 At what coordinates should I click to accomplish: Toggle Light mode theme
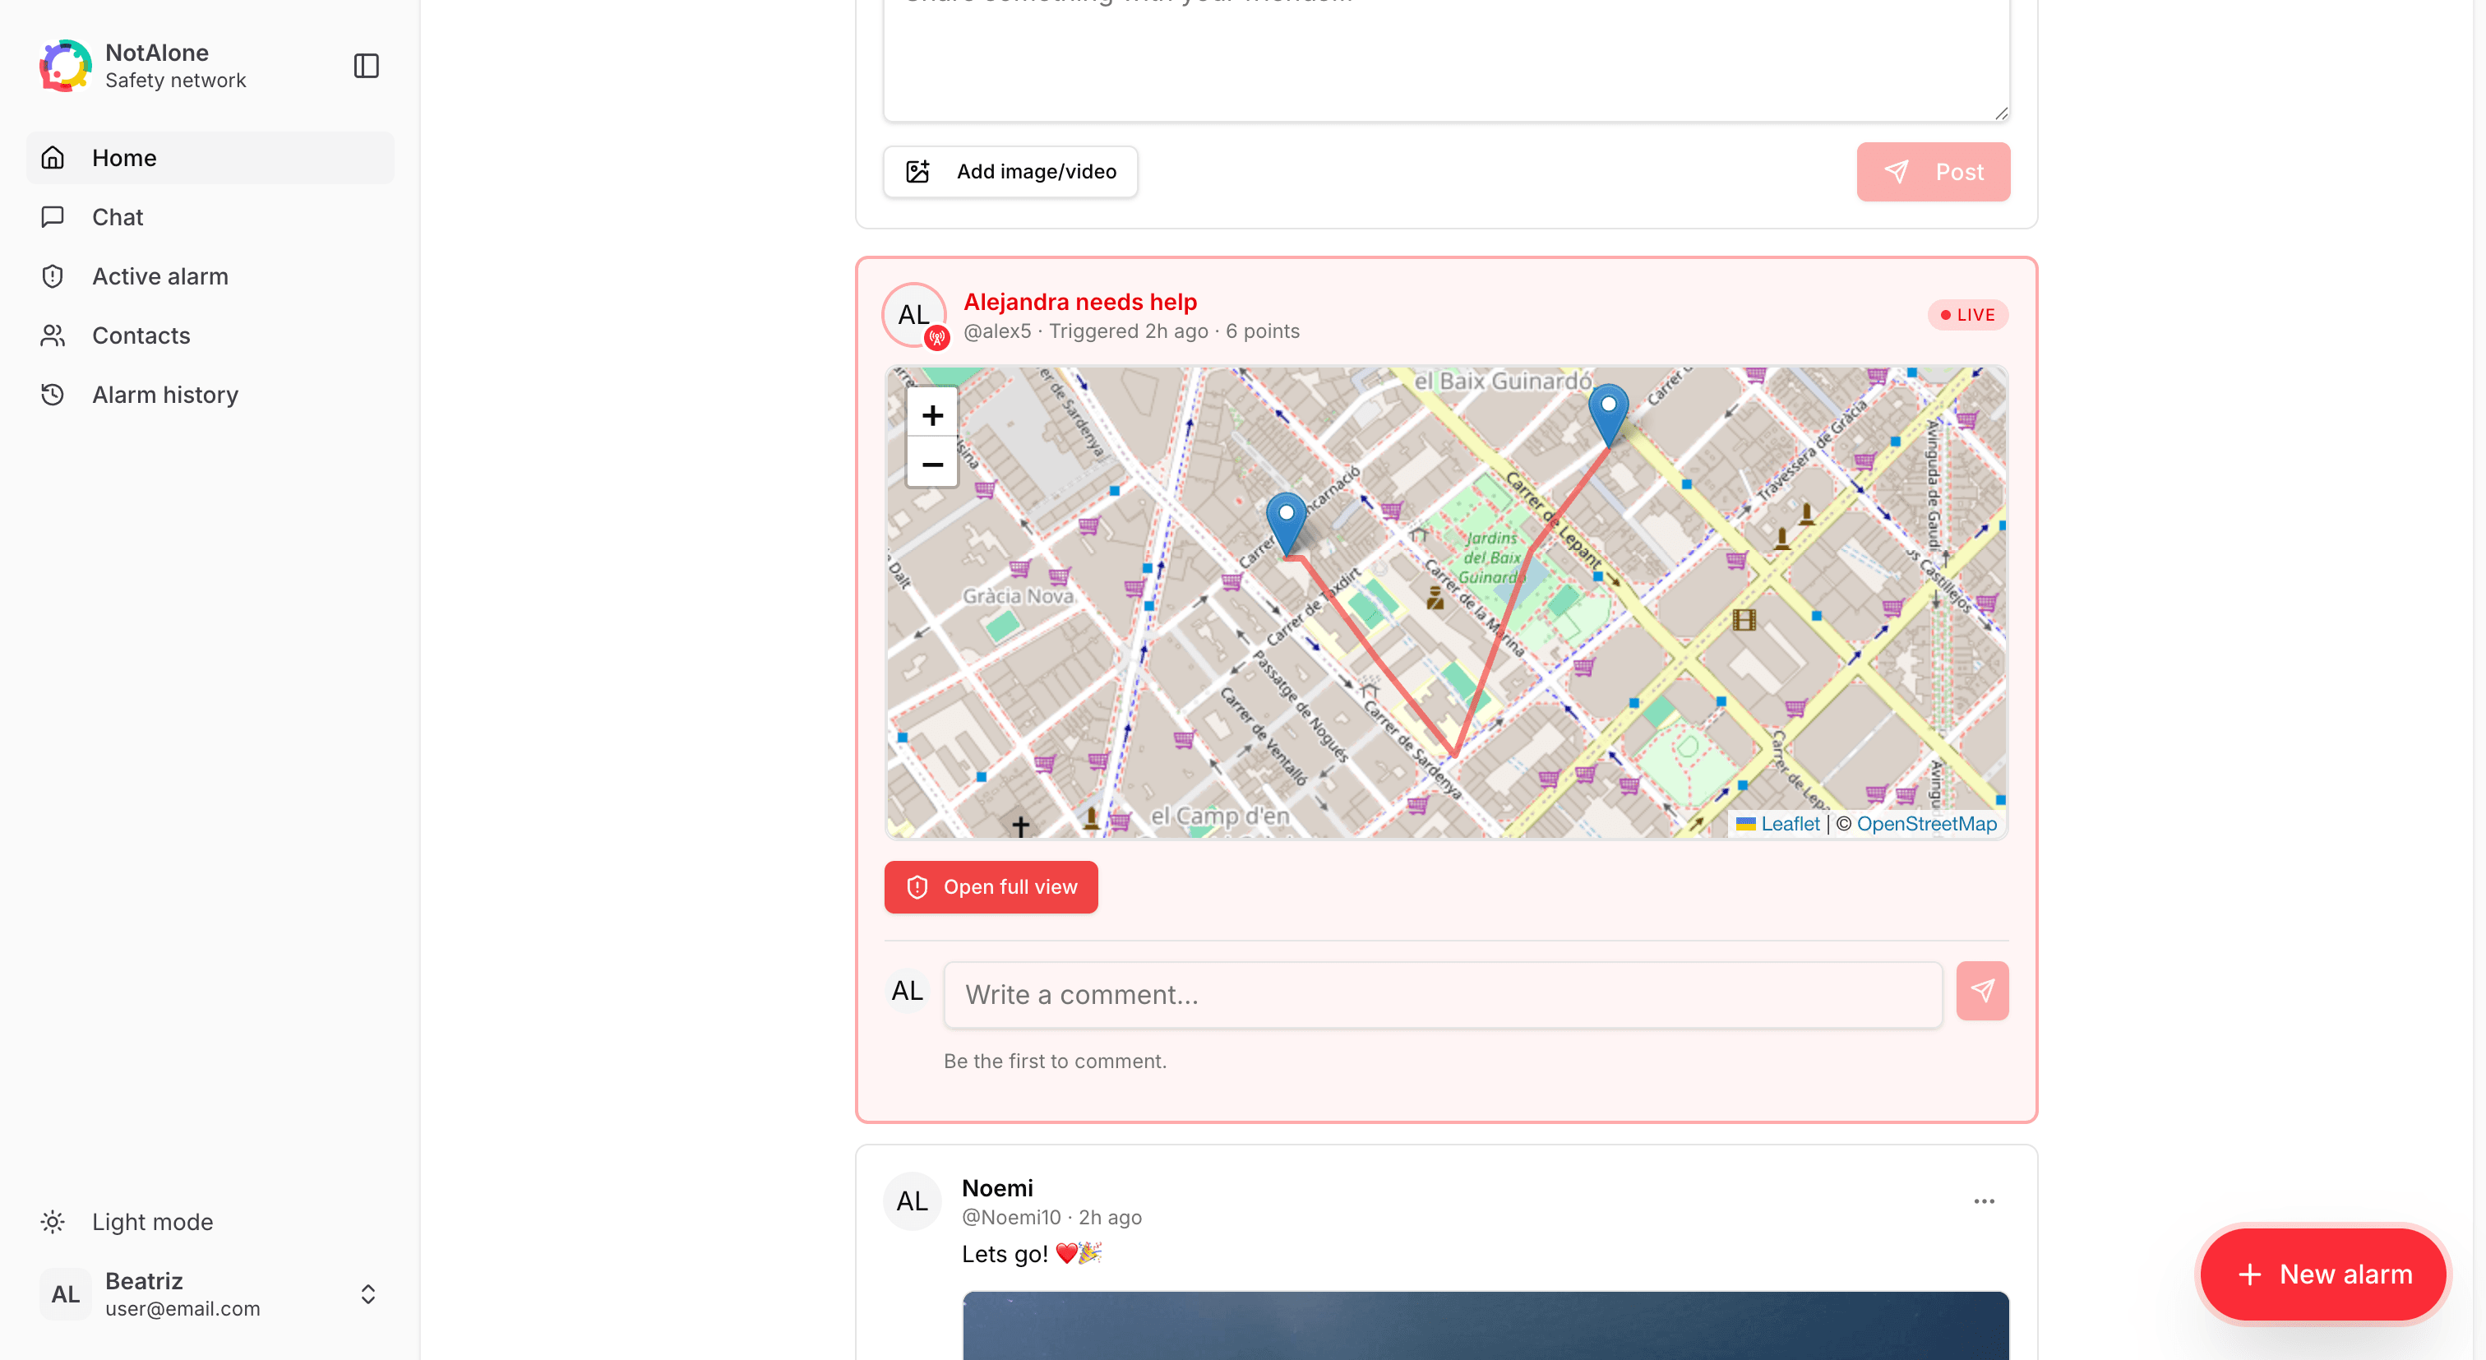coord(210,1222)
